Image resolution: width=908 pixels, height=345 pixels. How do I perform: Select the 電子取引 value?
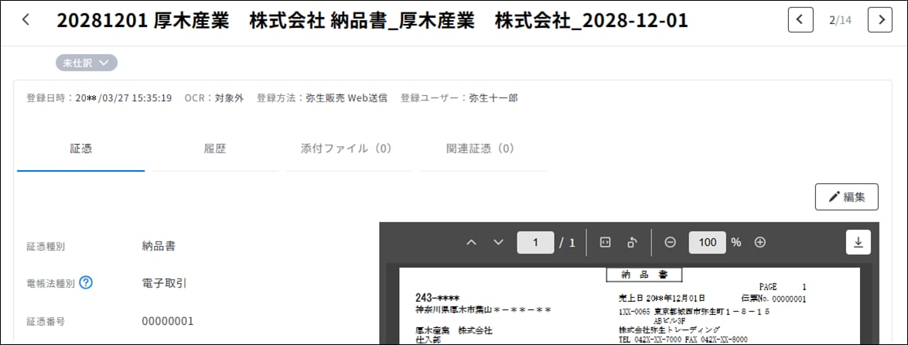[165, 283]
